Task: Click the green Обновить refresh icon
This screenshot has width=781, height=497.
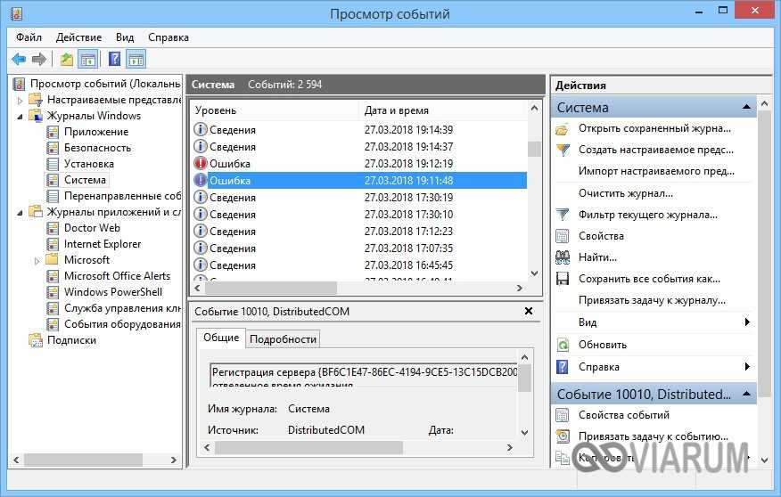Action: point(563,345)
